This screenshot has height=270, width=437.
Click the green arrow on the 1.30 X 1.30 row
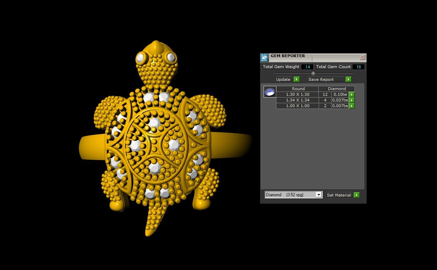tap(352, 95)
